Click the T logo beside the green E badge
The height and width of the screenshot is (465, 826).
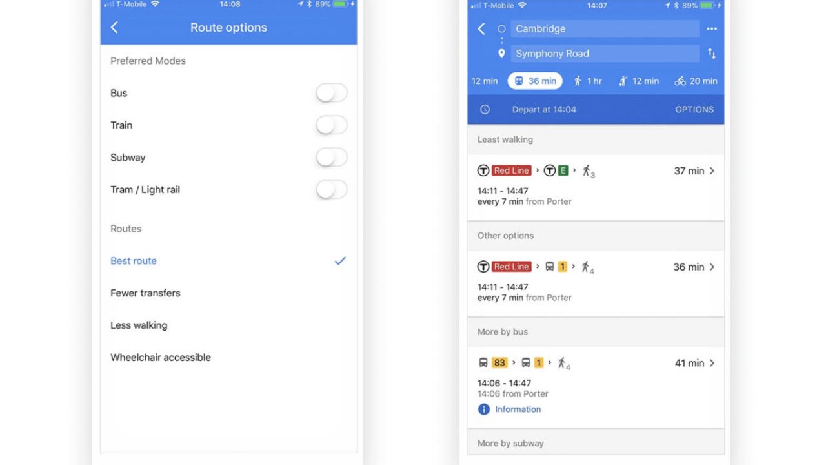coord(549,171)
